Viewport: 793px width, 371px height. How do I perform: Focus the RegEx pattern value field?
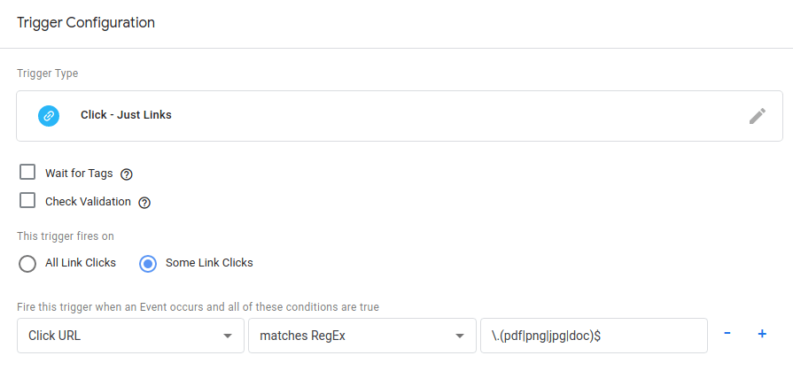tap(593, 336)
